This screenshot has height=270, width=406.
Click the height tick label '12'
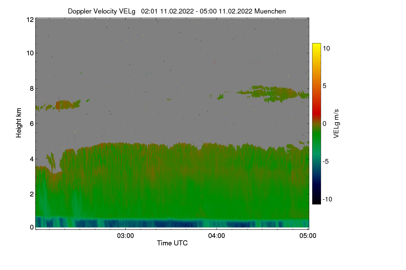[30, 20]
